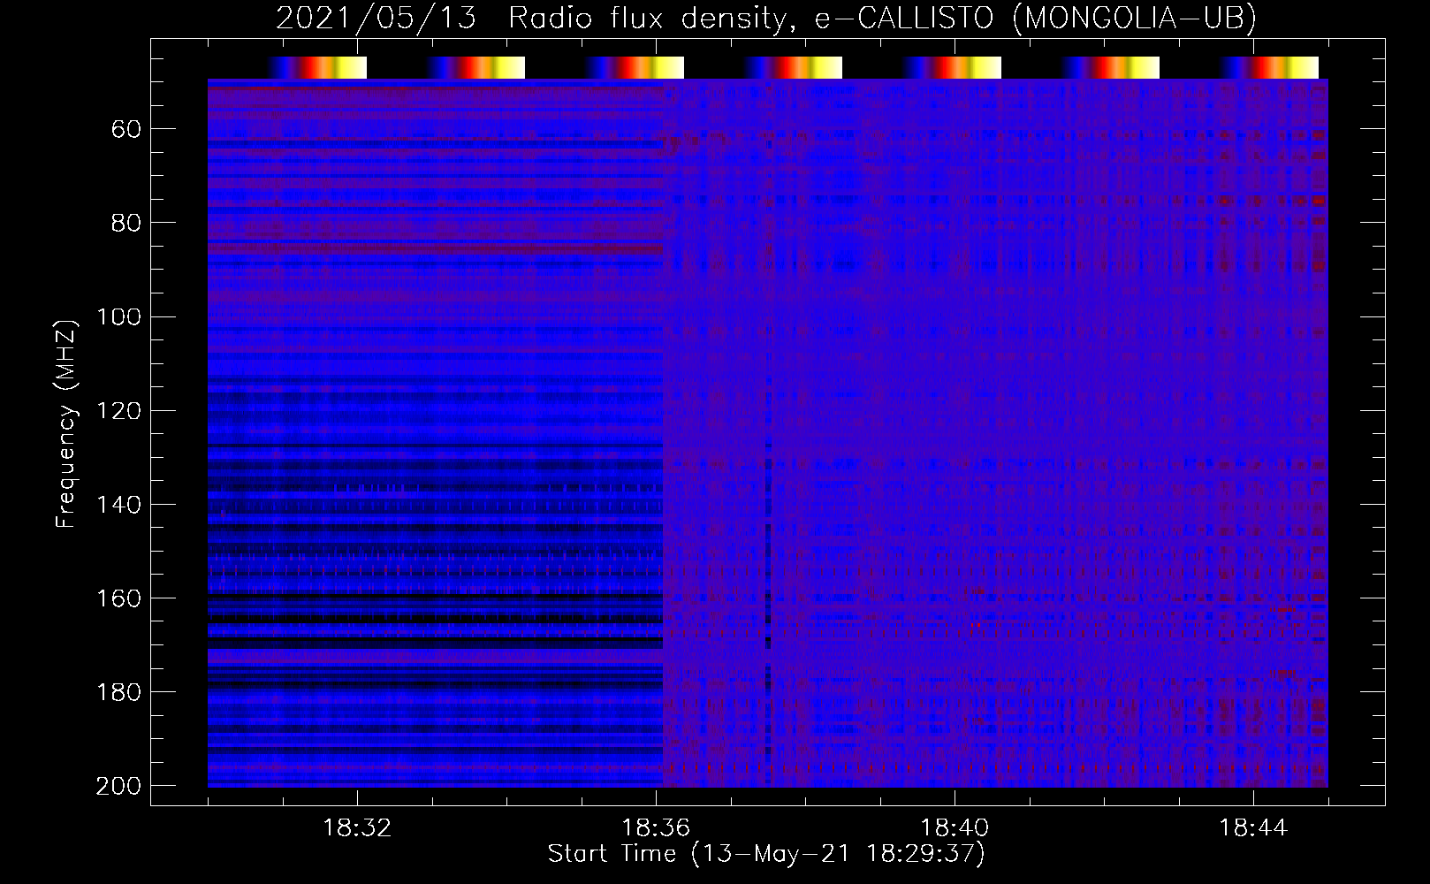Click the small red spot near 18:40 at 165 MHz

(x=977, y=625)
